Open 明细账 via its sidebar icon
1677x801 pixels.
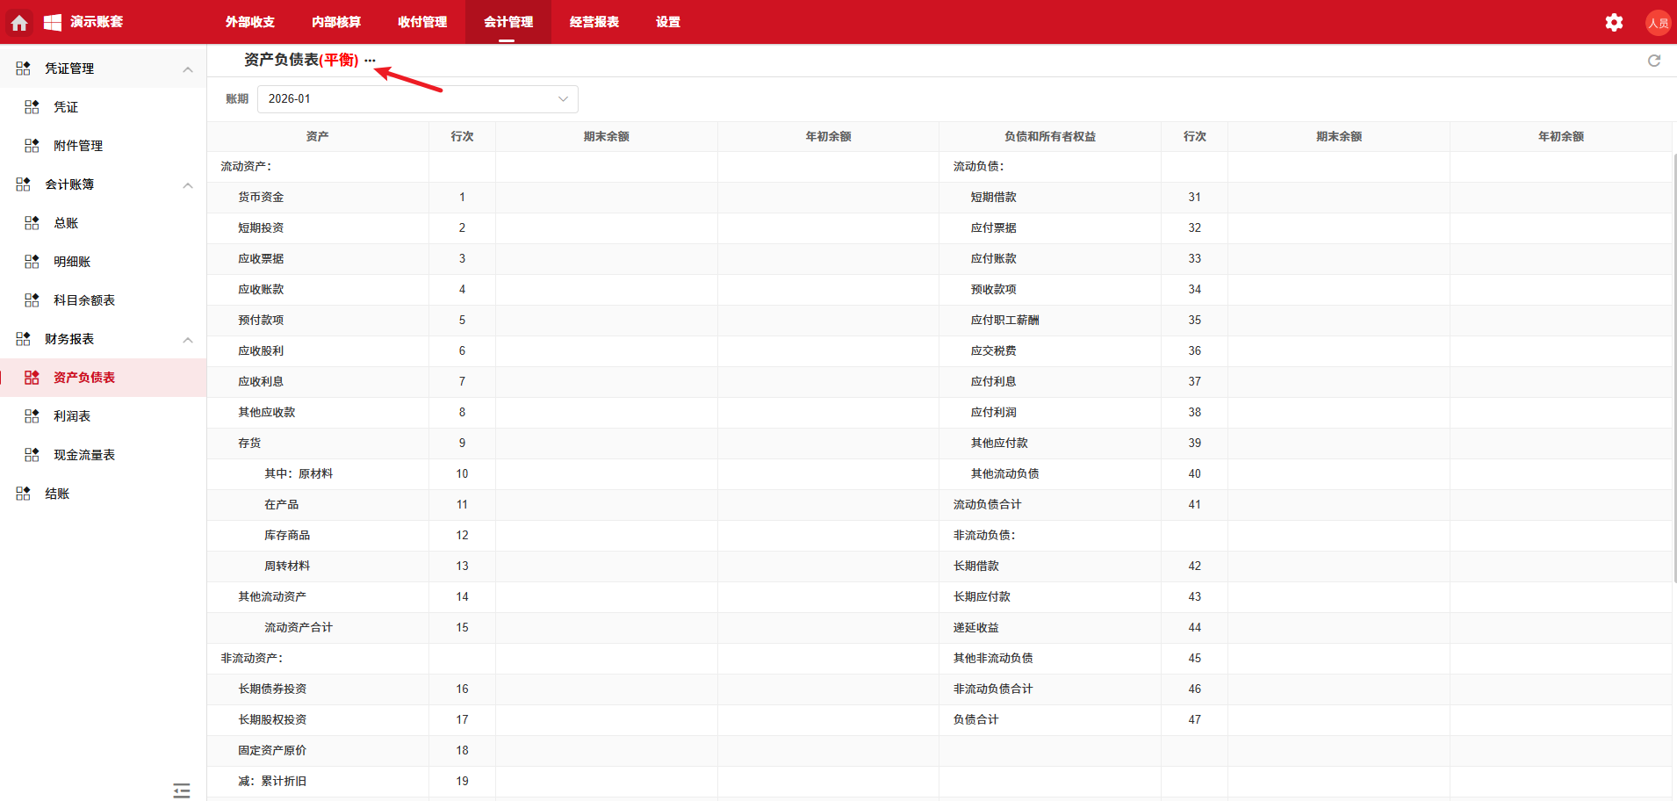pyautogui.click(x=31, y=261)
